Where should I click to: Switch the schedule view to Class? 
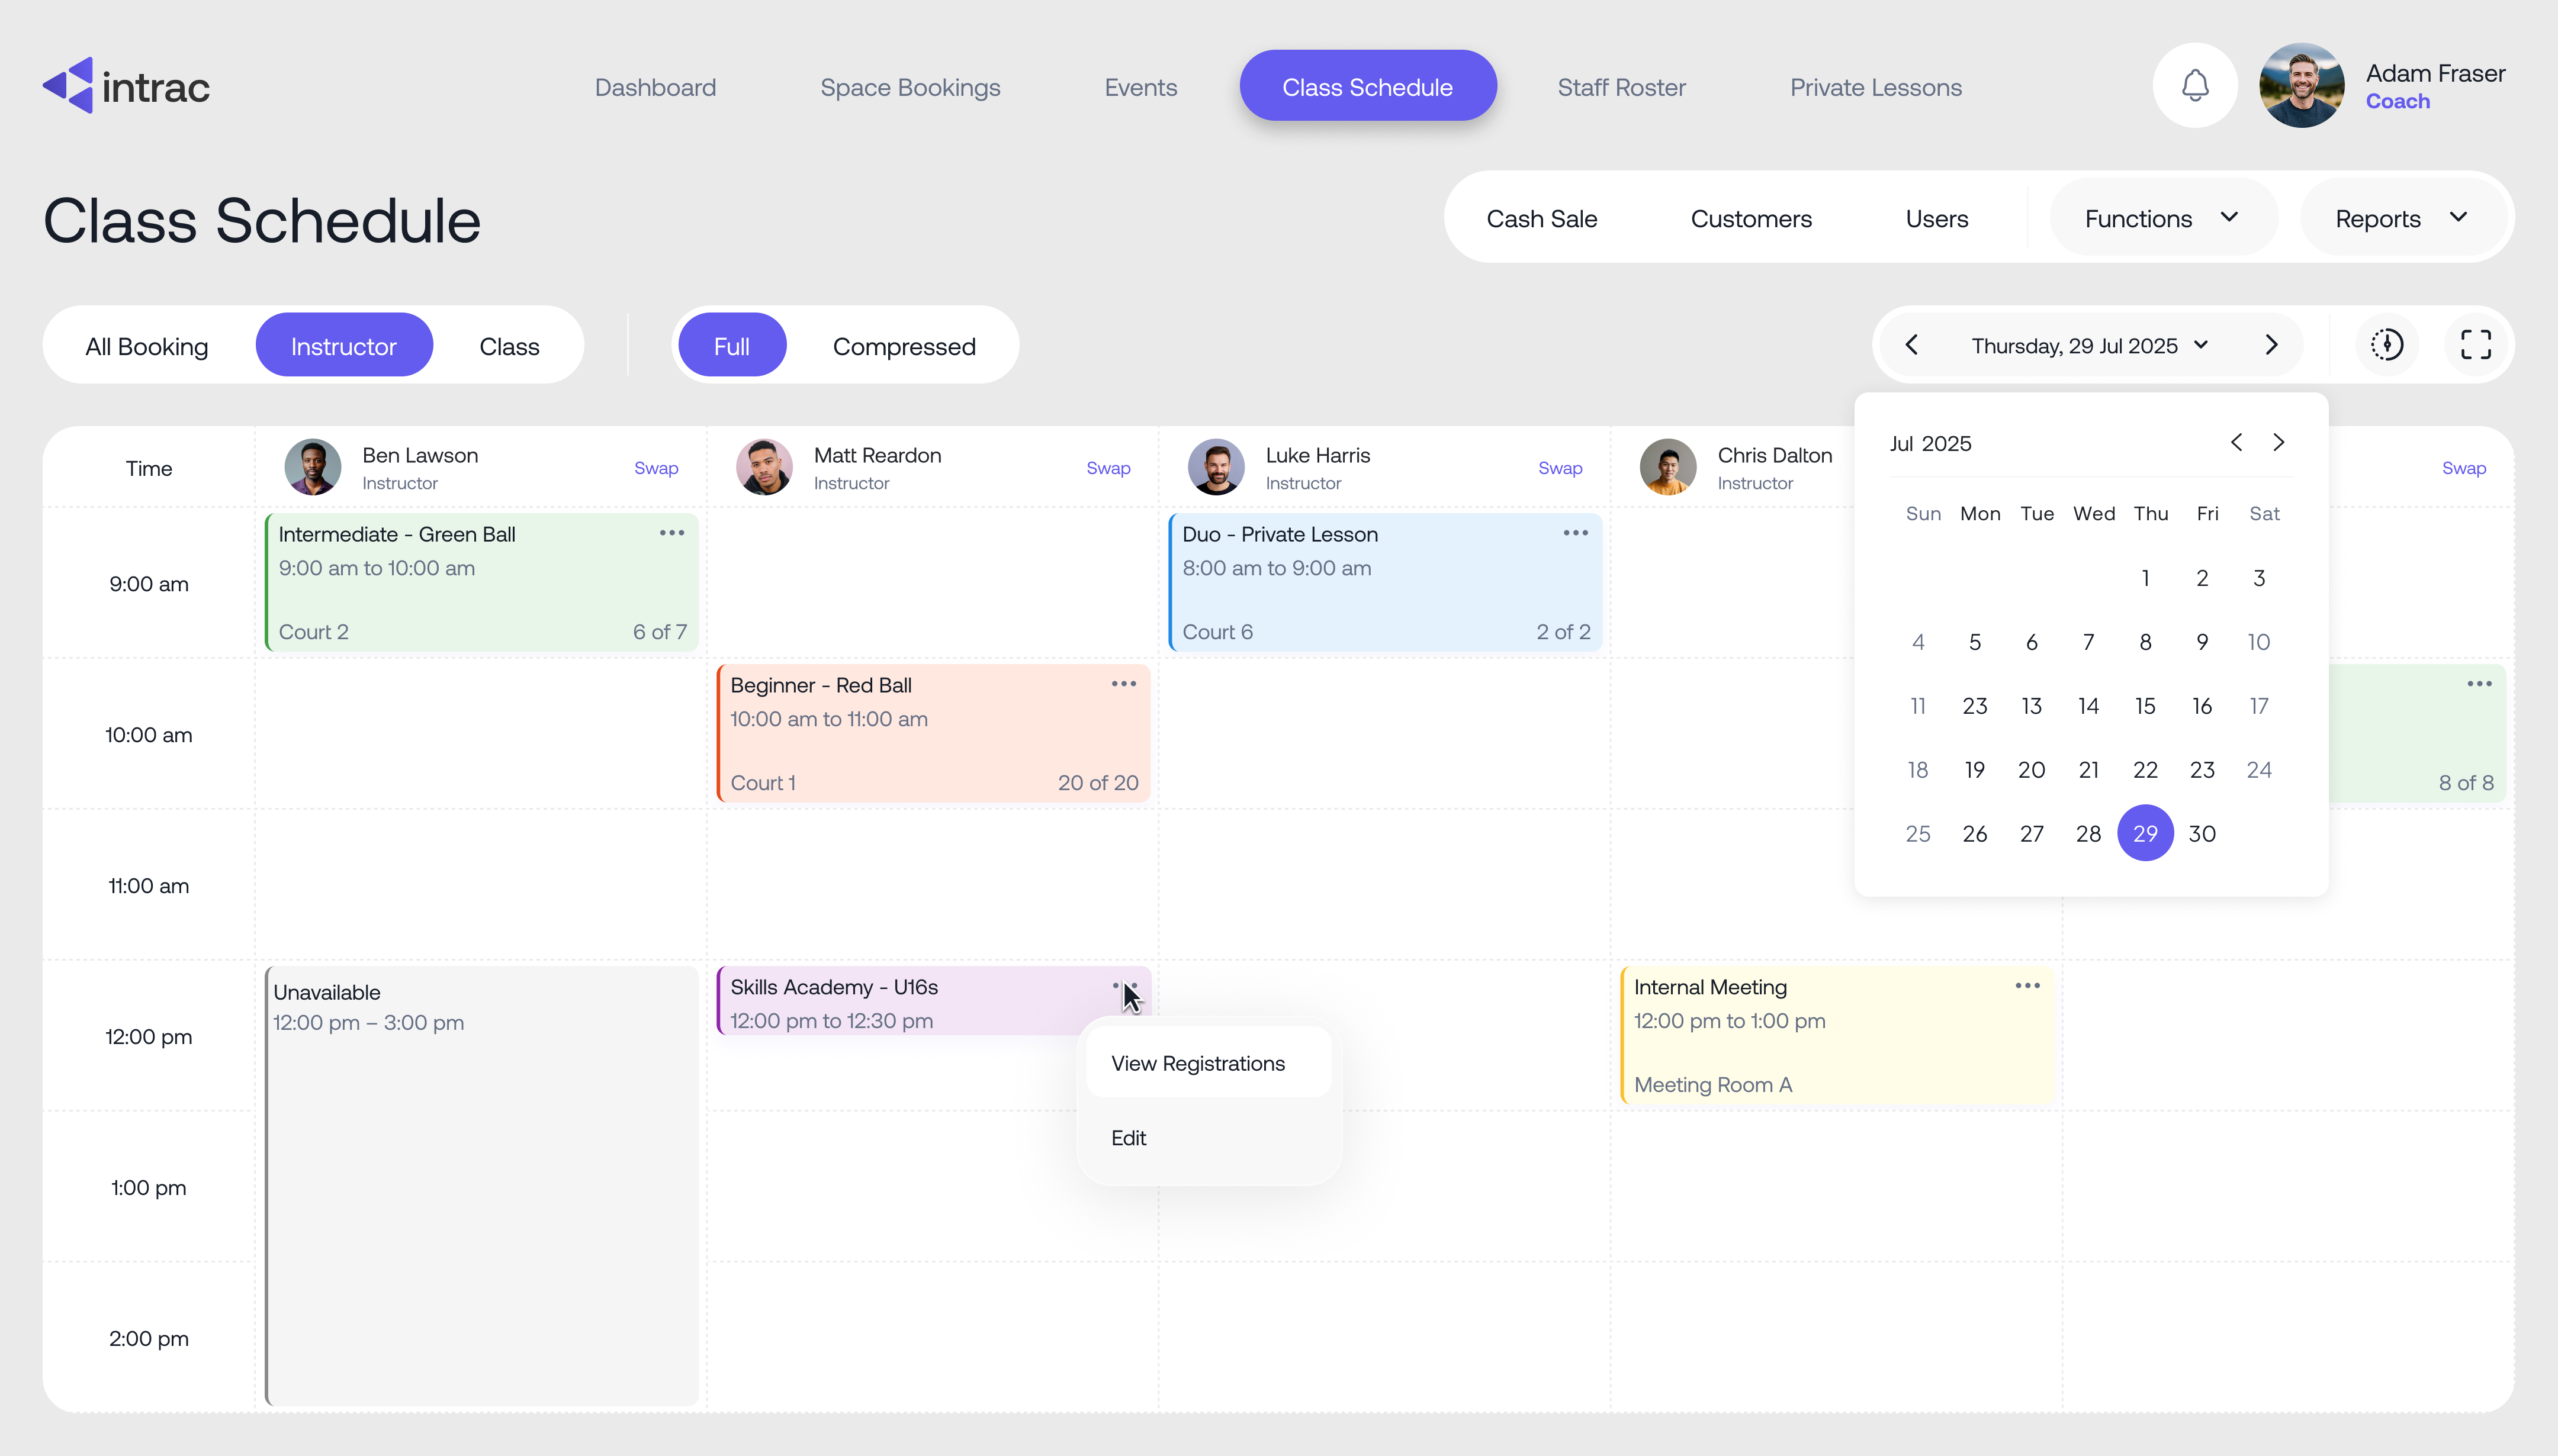point(508,345)
